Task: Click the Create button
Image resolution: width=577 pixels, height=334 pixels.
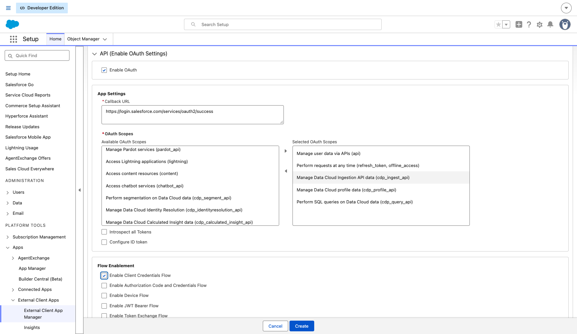Action: 302,326
